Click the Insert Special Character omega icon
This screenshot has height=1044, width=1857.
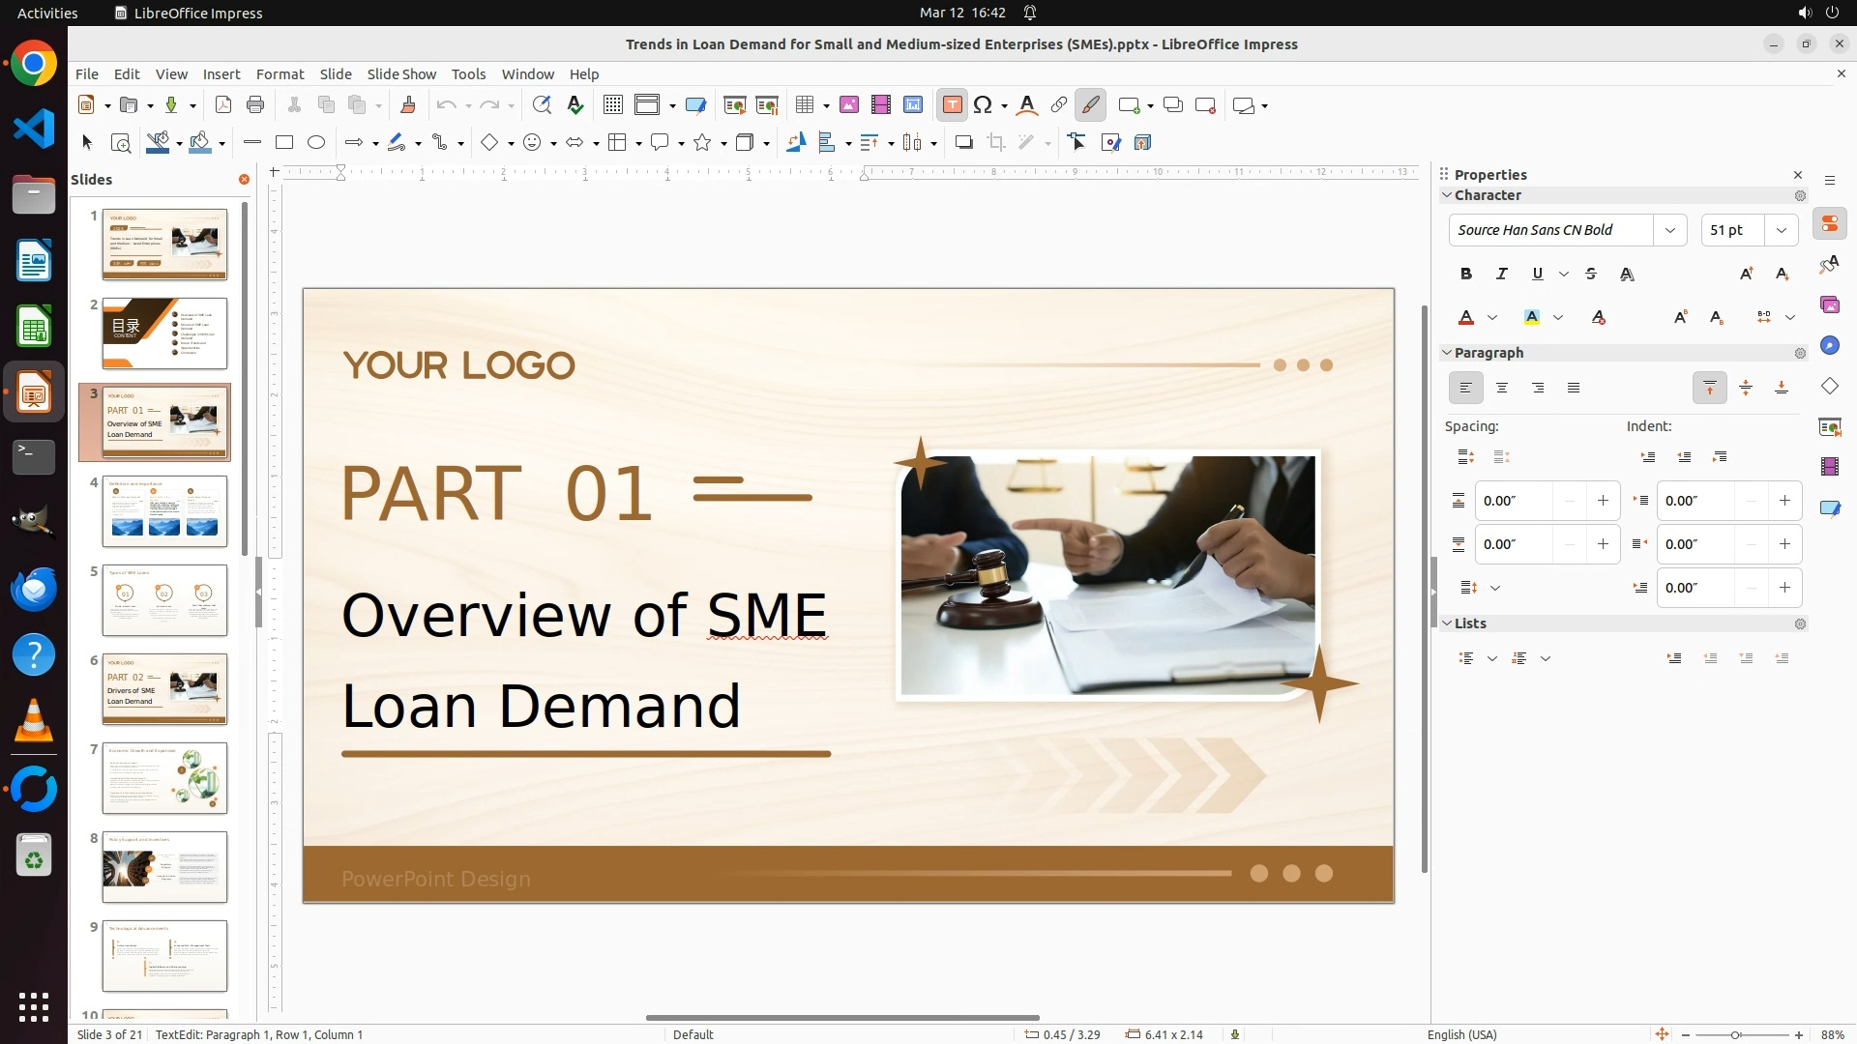[984, 105]
